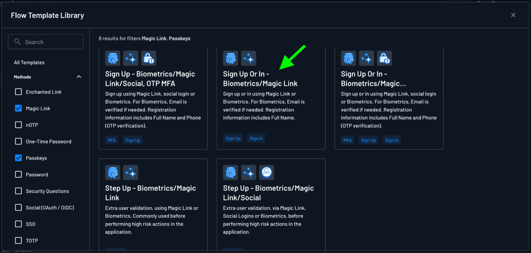Screen dimensions: 531x253
Task: Click the magnifying glass in the search bar
Action: [x=18, y=41]
